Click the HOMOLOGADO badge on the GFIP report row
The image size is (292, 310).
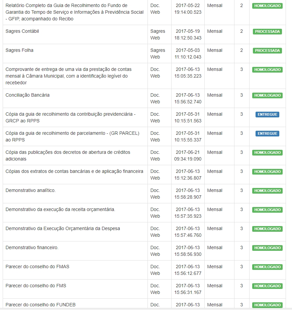click(x=267, y=6)
